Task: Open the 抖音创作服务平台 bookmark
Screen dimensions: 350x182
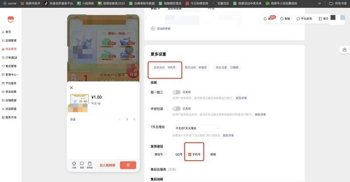Action: [x=59, y=3]
